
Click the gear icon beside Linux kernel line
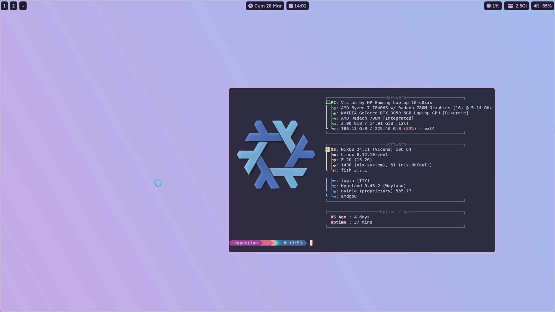tap(334, 155)
